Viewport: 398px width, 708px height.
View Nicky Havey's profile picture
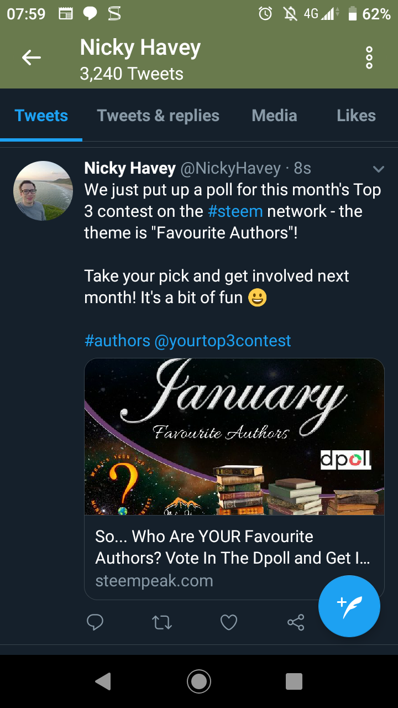coord(43,191)
